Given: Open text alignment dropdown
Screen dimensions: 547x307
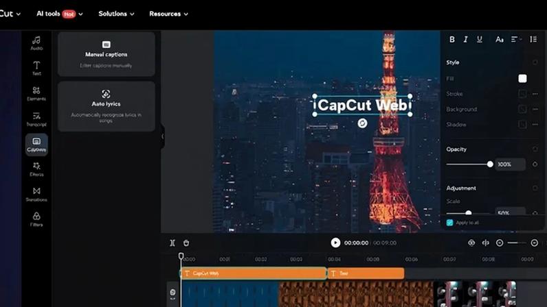Looking at the screenshot, I should [516, 39].
